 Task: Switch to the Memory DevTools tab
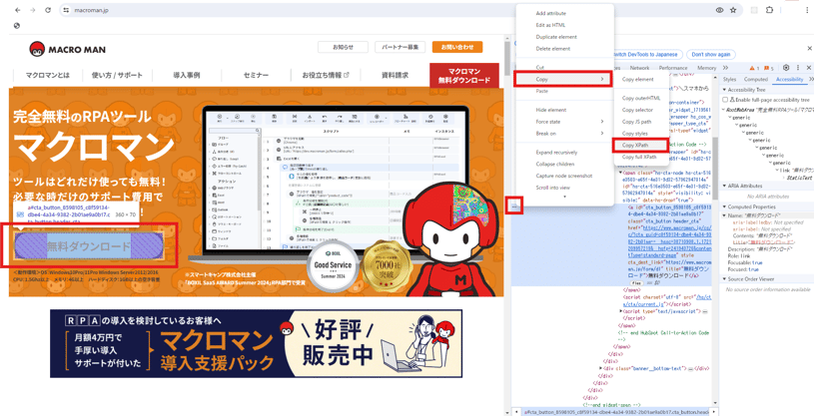[x=706, y=68]
